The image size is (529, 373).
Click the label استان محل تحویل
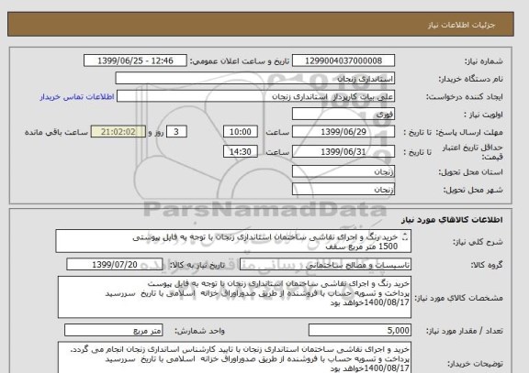click(470, 172)
